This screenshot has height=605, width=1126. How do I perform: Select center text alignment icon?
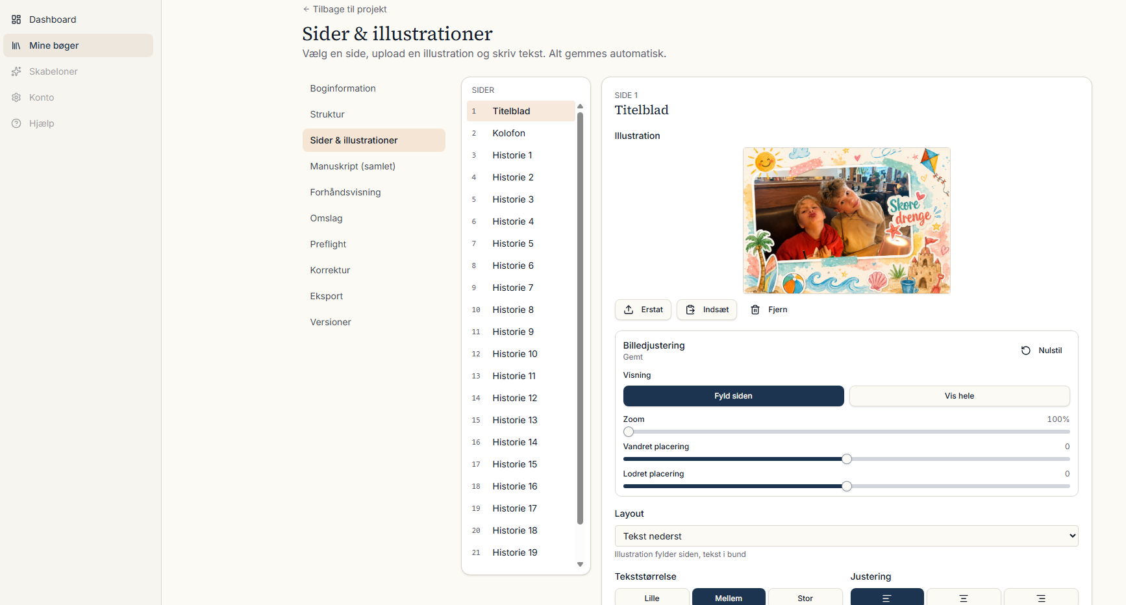964,599
